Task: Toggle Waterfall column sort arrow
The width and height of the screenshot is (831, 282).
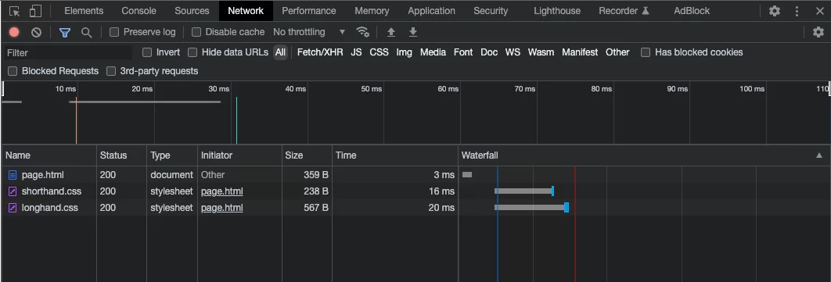Action: coord(819,155)
